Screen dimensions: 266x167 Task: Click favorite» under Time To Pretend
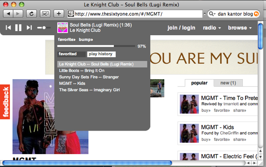[x=222, y=110]
